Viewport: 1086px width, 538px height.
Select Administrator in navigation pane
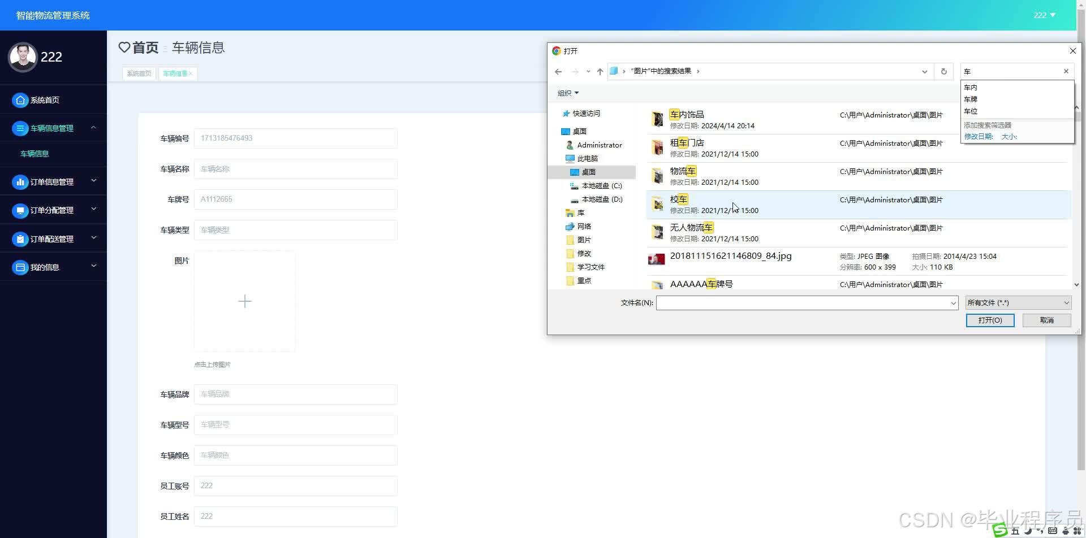click(x=594, y=145)
